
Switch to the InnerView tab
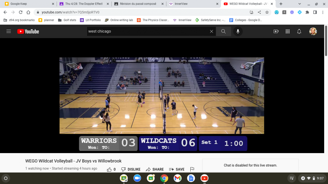[193, 4]
